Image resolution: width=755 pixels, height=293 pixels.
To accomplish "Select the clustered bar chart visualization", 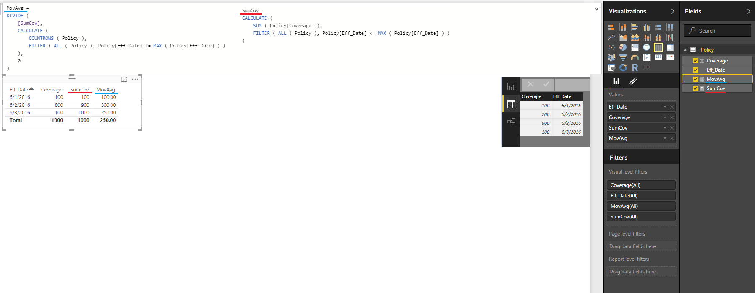I will coord(635,27).
